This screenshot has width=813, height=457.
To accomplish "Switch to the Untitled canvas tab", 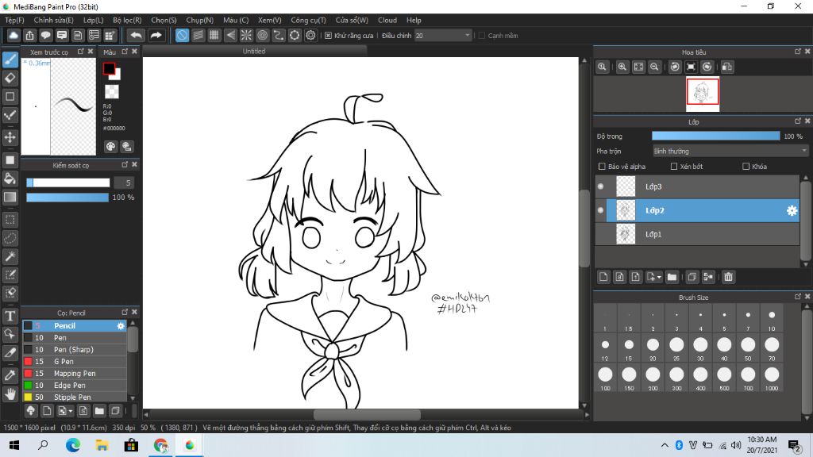I will pyautogui.click(x=254, y=52).
